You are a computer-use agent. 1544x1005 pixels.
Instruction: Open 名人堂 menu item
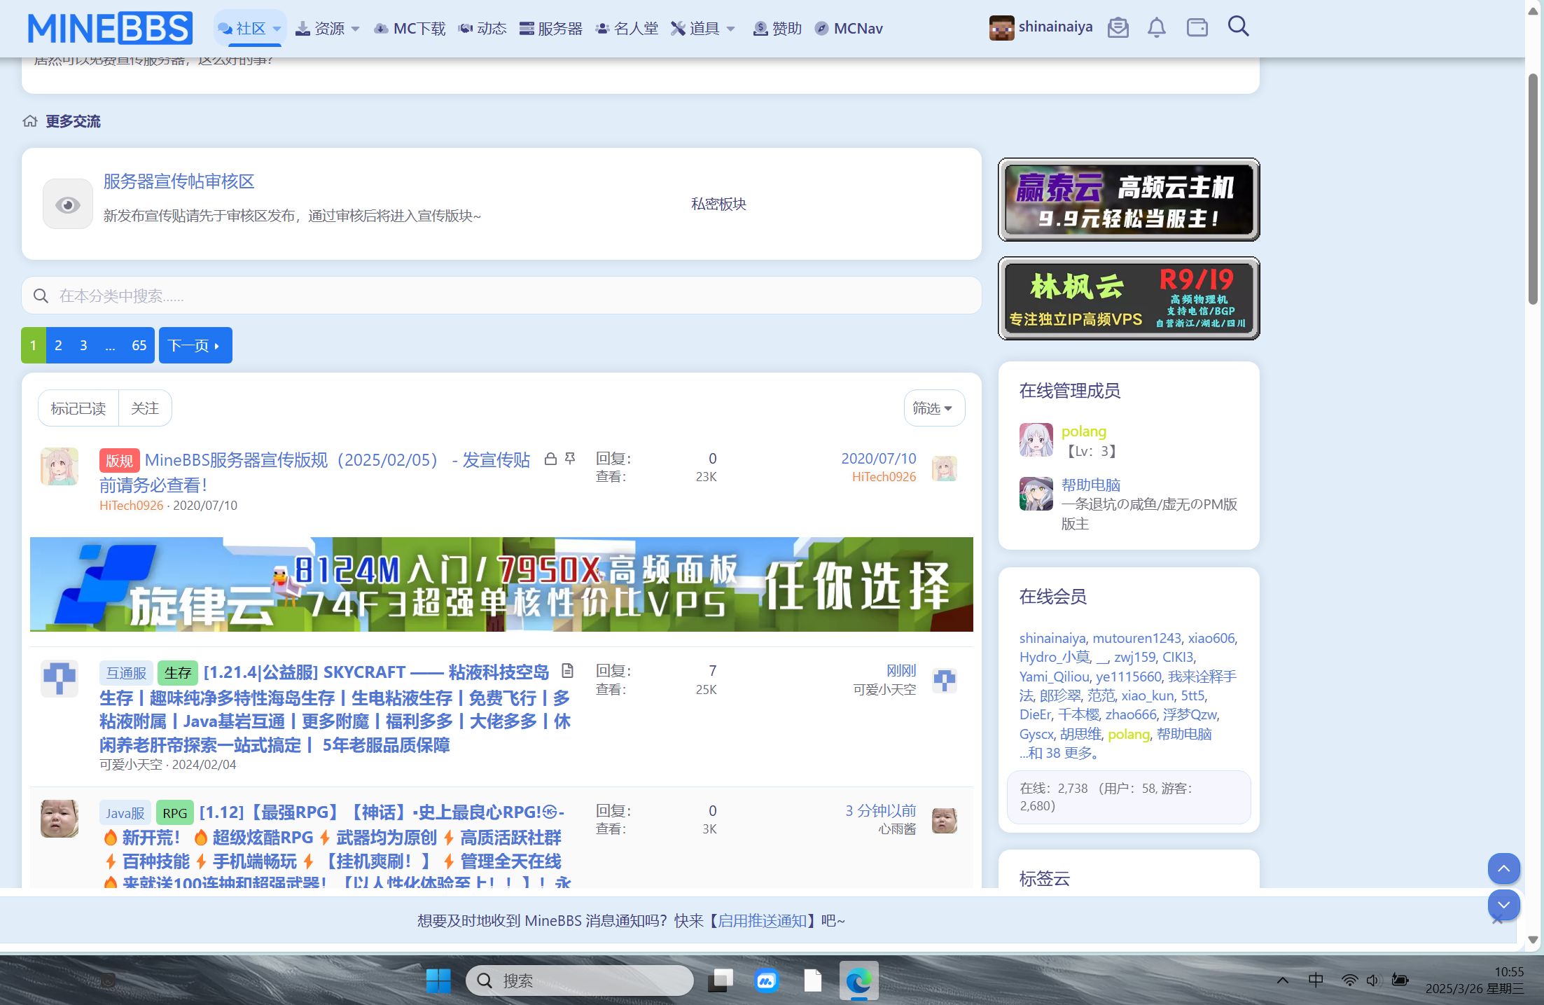[x=627, y=29]
